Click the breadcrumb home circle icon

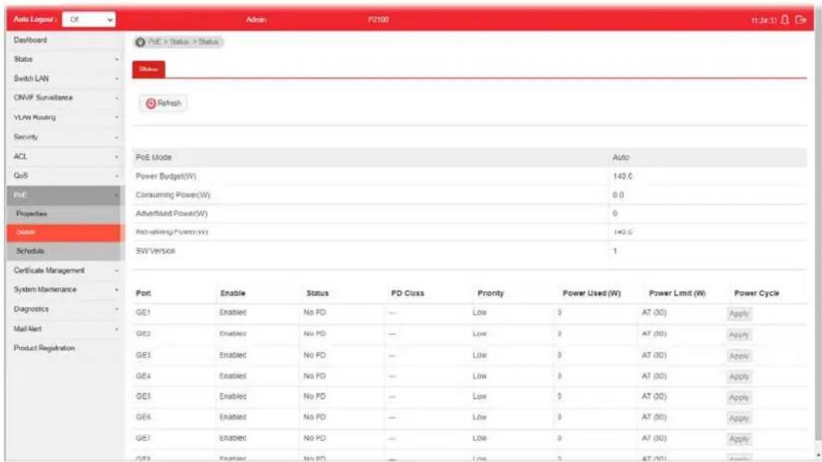point(140,42)
